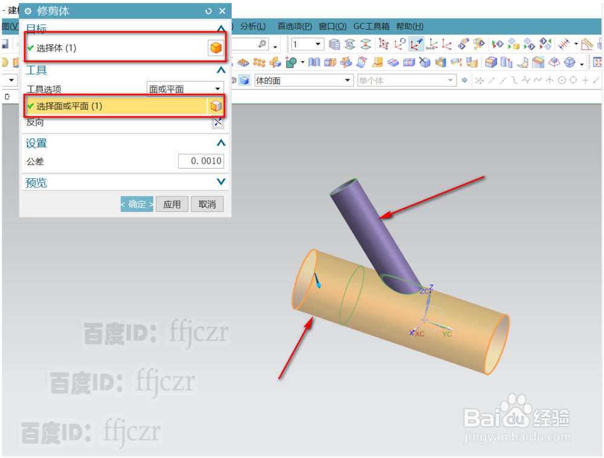This screenshot has height=458, width=604.
Task: Open the 体的面 face rule dropdown
Action: [303, 80]
